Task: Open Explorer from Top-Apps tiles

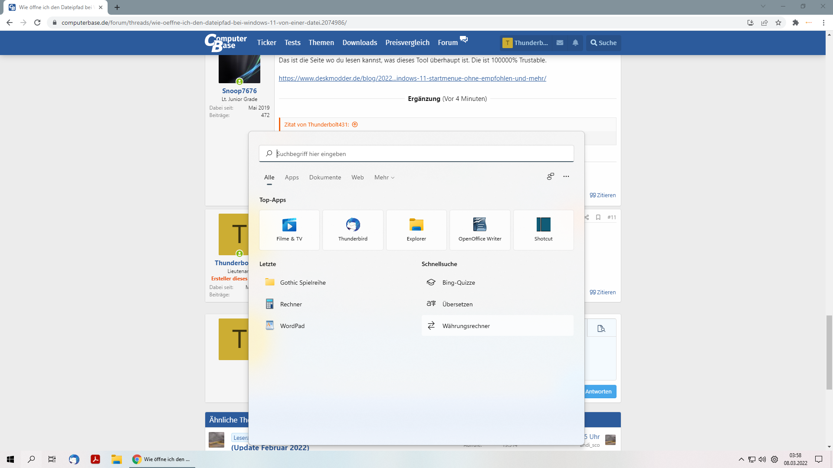Action: coord(416,230)
